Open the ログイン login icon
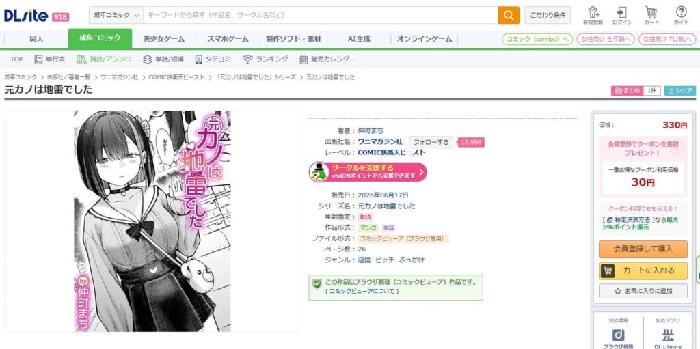Screen dimensions: 700x349 622,16
